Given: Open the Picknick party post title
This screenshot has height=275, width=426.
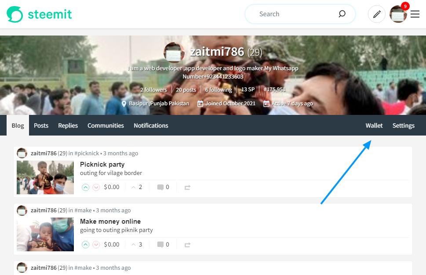Looking at the screenshot, I should click(102, 164).
